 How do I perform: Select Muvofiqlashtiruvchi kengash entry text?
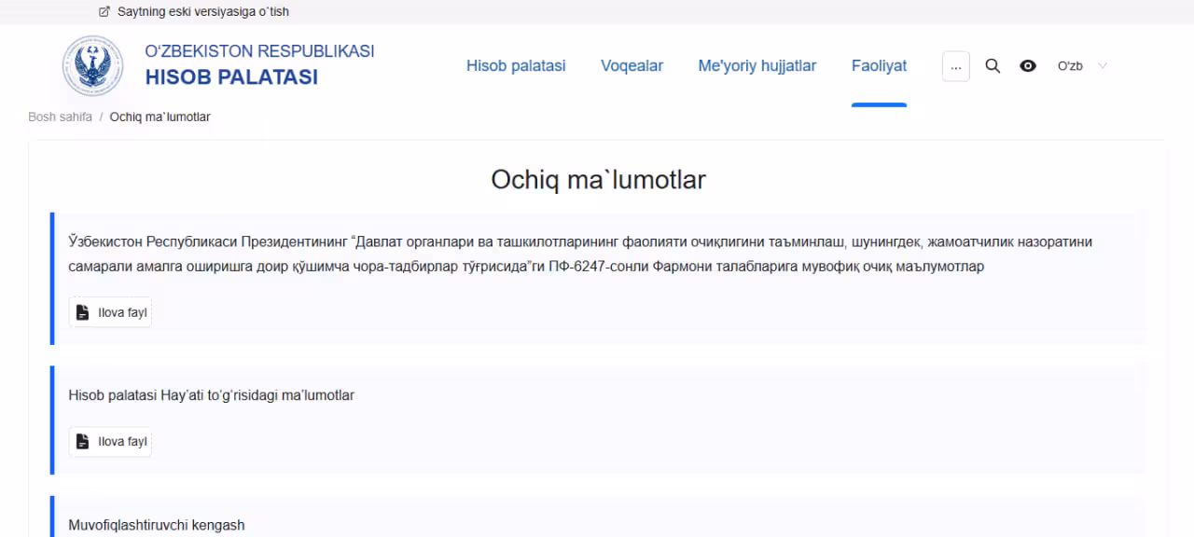[157, 526]
